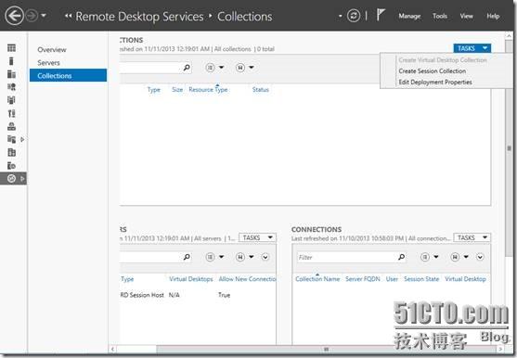Sort Connections by the Collection Name column
This screenshot has width=517, height=358.
click(x=317, y=279)
